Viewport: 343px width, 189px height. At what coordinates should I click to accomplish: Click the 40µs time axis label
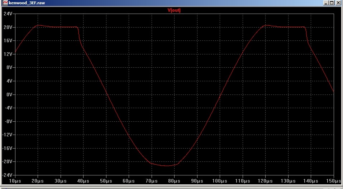pyautogui.click(x=83, y=181)
